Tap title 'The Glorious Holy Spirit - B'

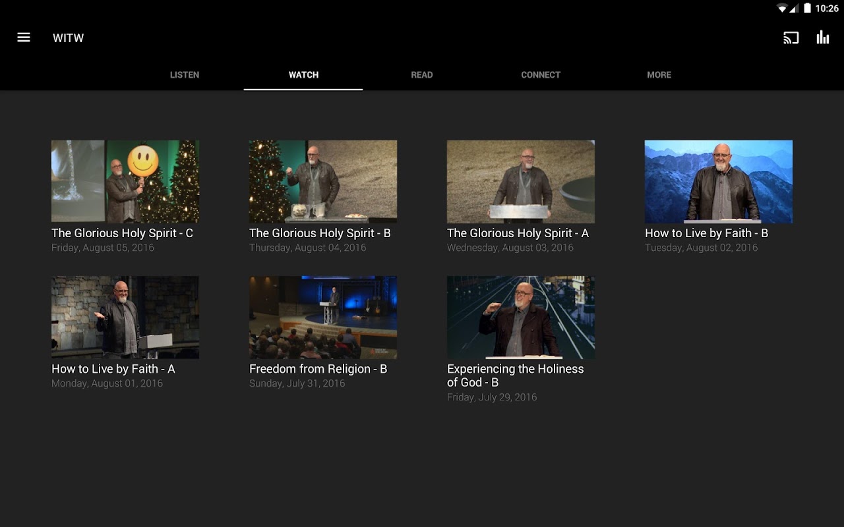320,233
